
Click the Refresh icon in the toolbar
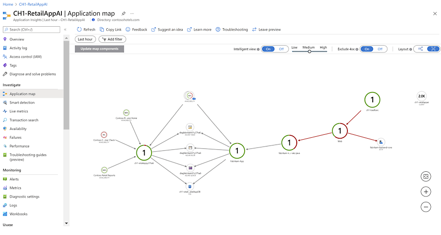coord(79,30)
